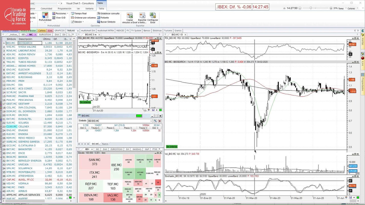365x205 pixels.
Task: Click the Establecer consulta option
Action: point(108,13)
